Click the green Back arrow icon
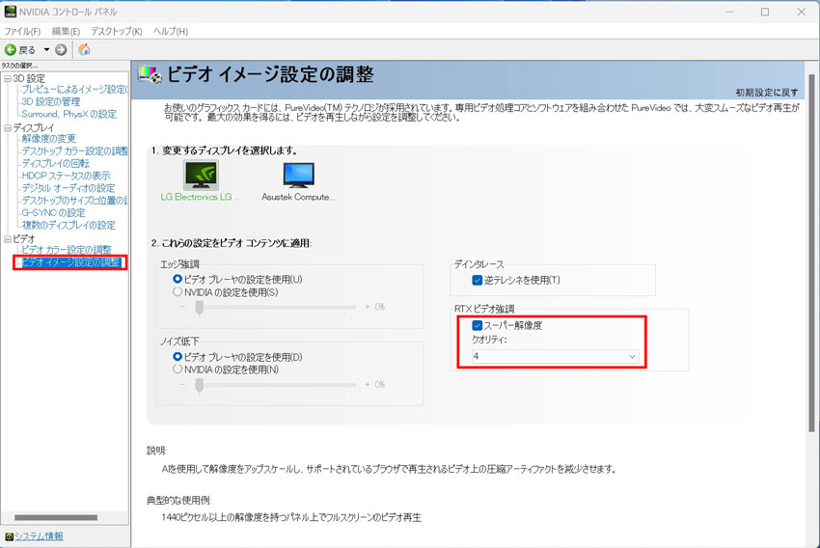 (11, 49)
